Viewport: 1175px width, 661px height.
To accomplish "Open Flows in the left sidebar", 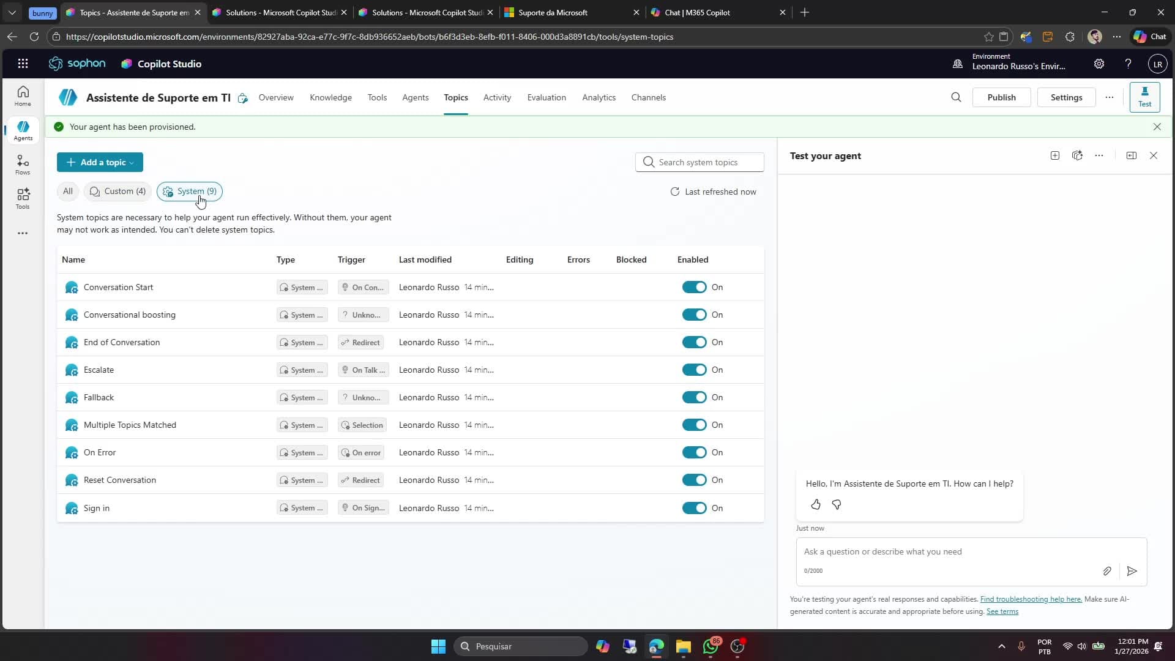I will tap(23, 164).
